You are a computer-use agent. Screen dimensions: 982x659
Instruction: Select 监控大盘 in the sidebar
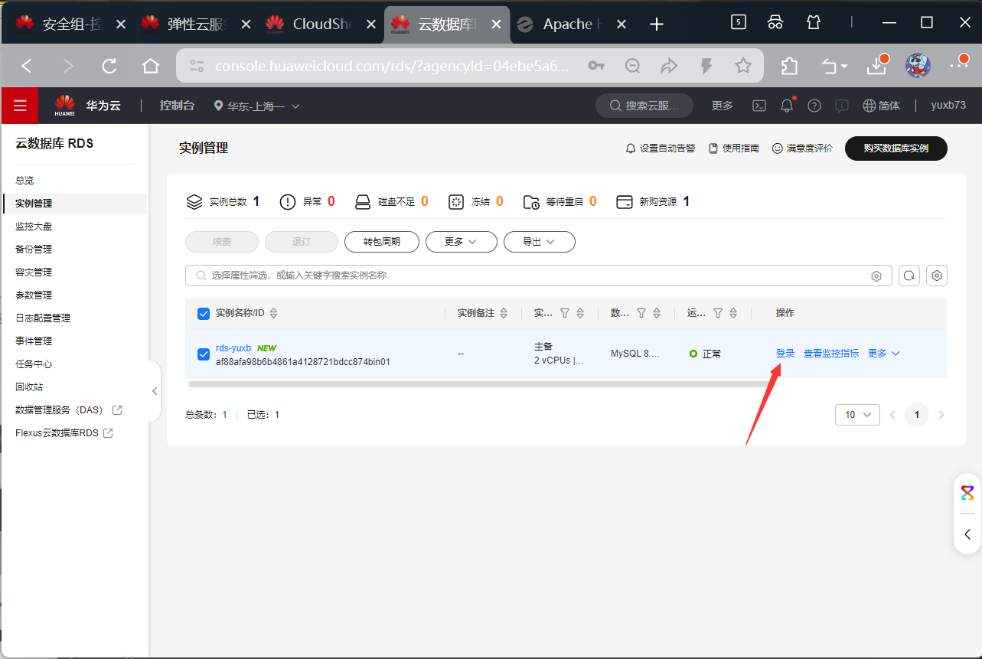coord(34,227)
